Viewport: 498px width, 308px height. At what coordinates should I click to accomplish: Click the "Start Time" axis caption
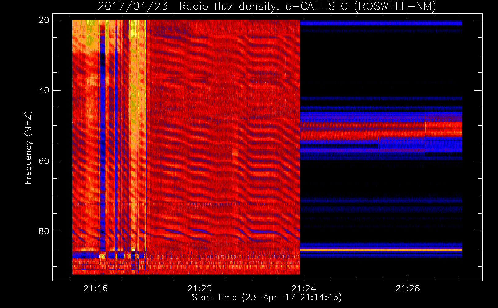point(267,298)
